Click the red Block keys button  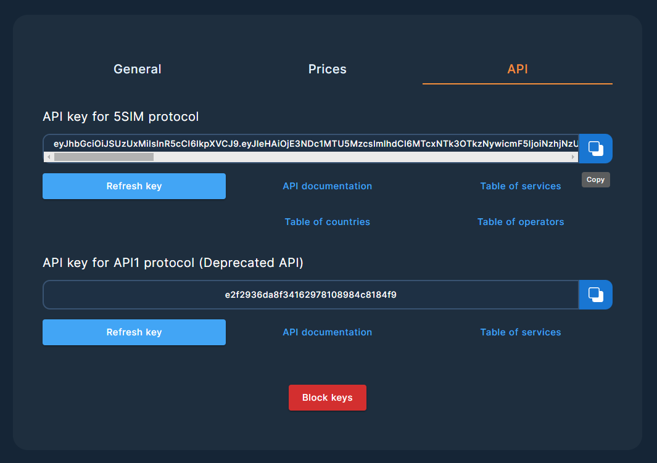point(327,397)
